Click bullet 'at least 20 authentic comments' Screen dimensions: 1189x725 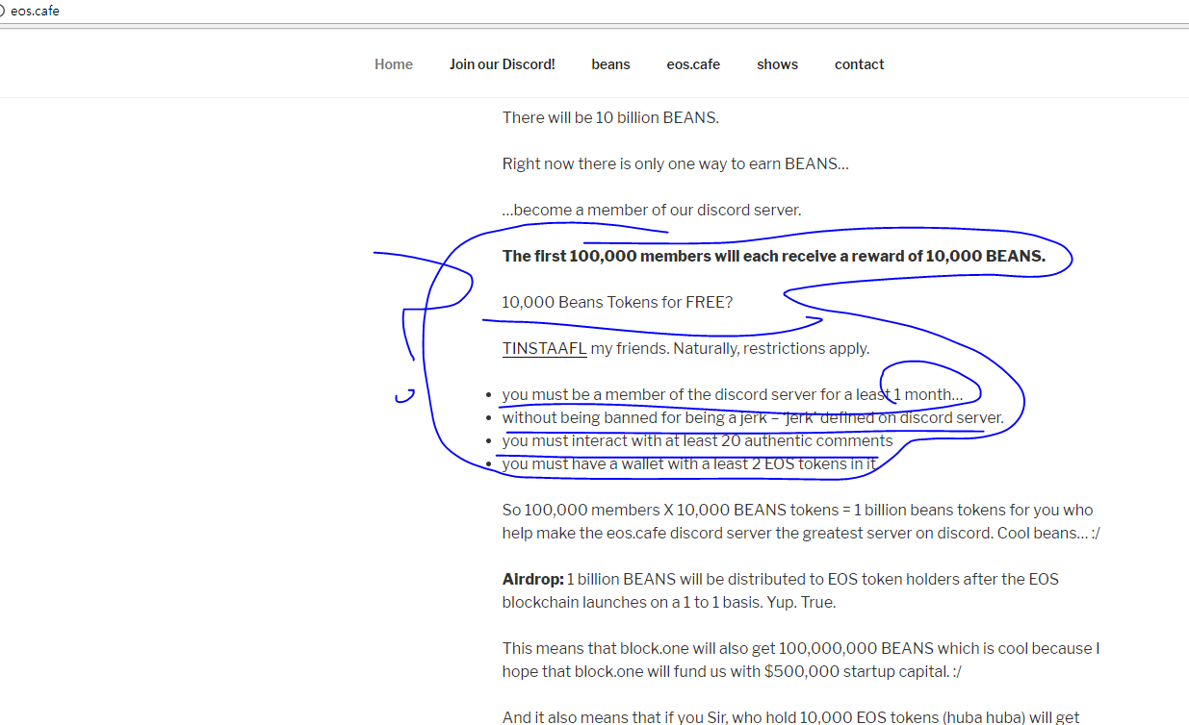click(698, 440)
